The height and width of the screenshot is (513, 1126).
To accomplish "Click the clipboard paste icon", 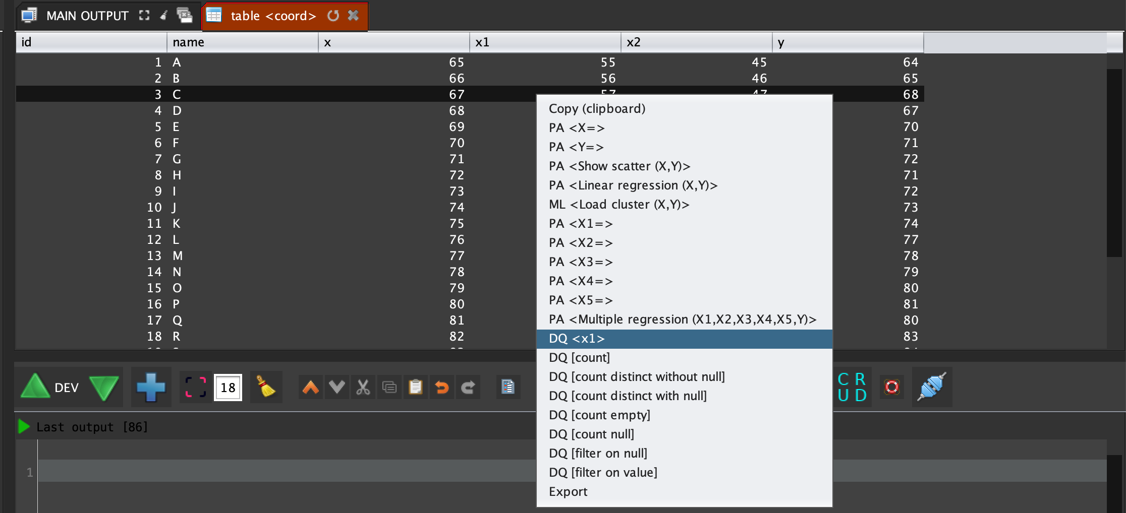I will click(x=415, y=387).
